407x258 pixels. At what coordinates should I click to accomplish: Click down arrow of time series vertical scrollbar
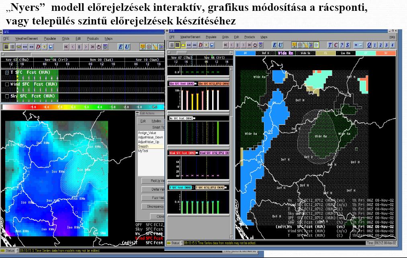pyautogui.click(x=231, y=237)
